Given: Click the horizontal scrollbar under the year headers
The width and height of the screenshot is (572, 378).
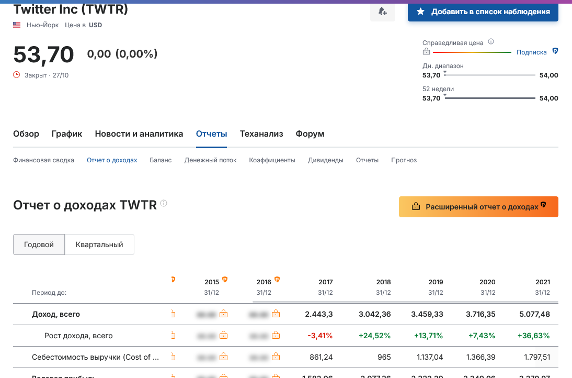Looking at the screenshot, I should 405,302.
